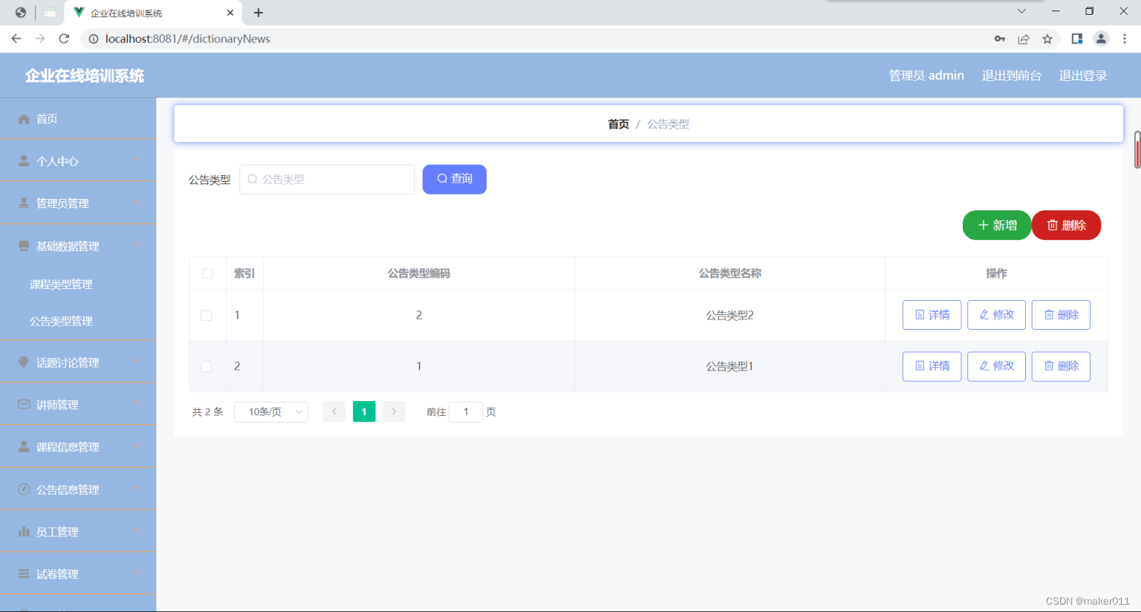
Task: Click the 首页 breadcrumb link
Action: pyautogui.click(x=618, y=124)
